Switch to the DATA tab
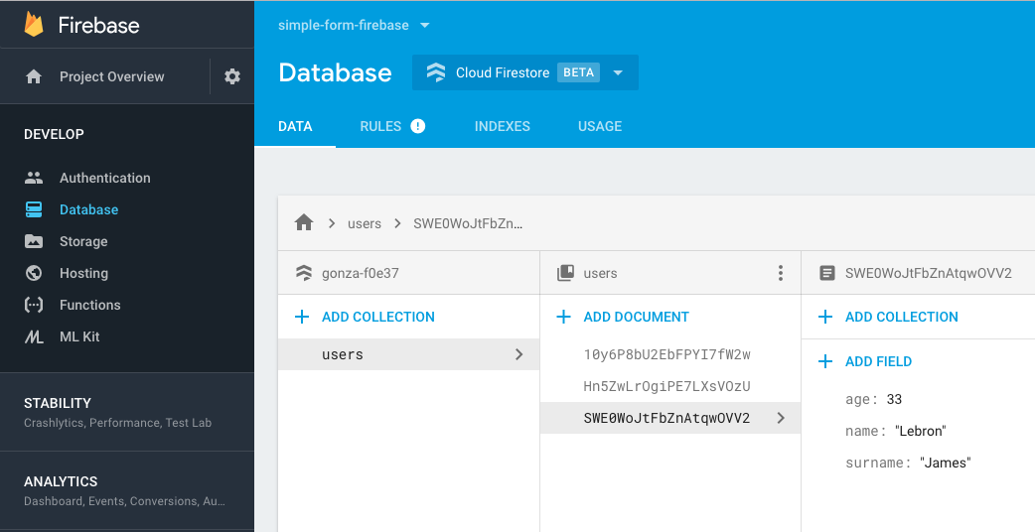 pos(295,127)
